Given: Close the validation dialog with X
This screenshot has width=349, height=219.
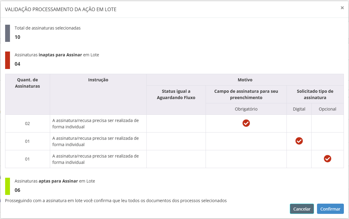Looking at the screenshot, I should click(342, 8).
